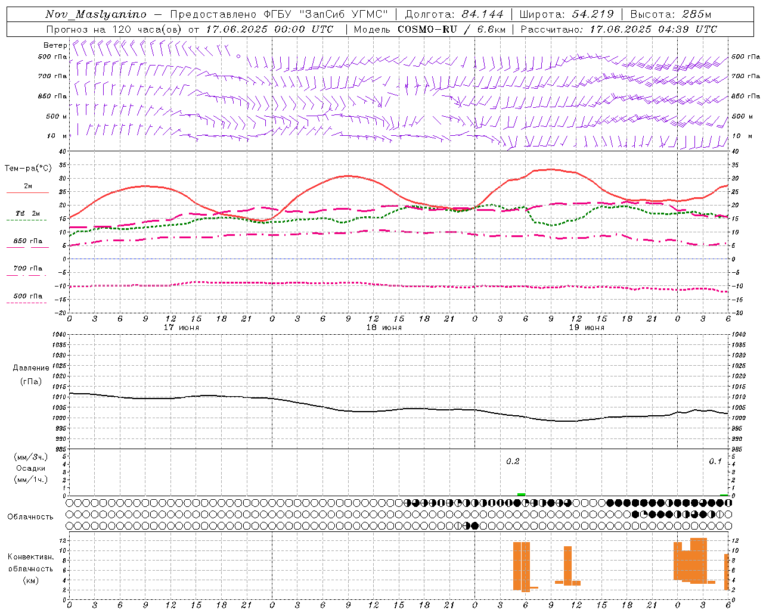Click the 0.1 precipitation amount value
The image size is (763, 610).
pos(715,462)
